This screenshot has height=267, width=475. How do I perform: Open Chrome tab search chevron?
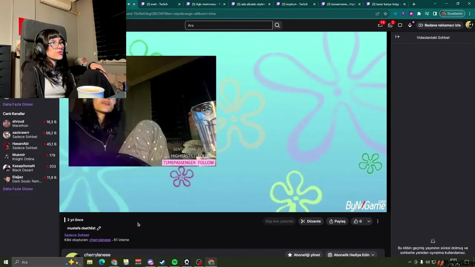435,4
